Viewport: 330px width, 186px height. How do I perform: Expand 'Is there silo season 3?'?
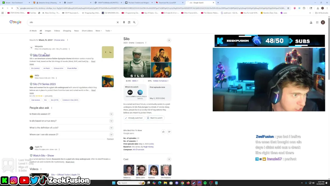pyautogui.click(x=71, y=114)
